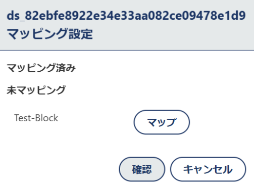
Task: Cancel the dialog via キャンセル button
Action: click(208, 169)
